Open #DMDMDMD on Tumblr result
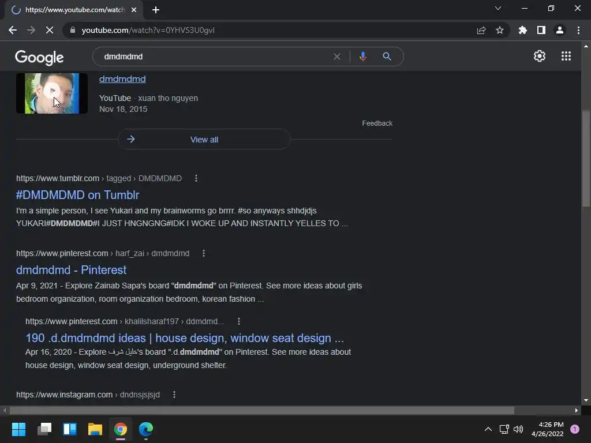This screenshot has height=443, width=591. coord(78,195)
